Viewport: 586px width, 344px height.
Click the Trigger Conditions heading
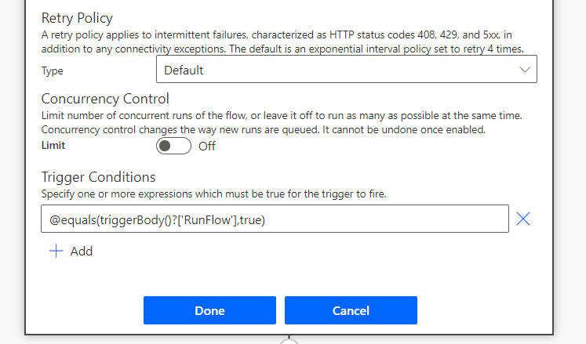point(98,177)
